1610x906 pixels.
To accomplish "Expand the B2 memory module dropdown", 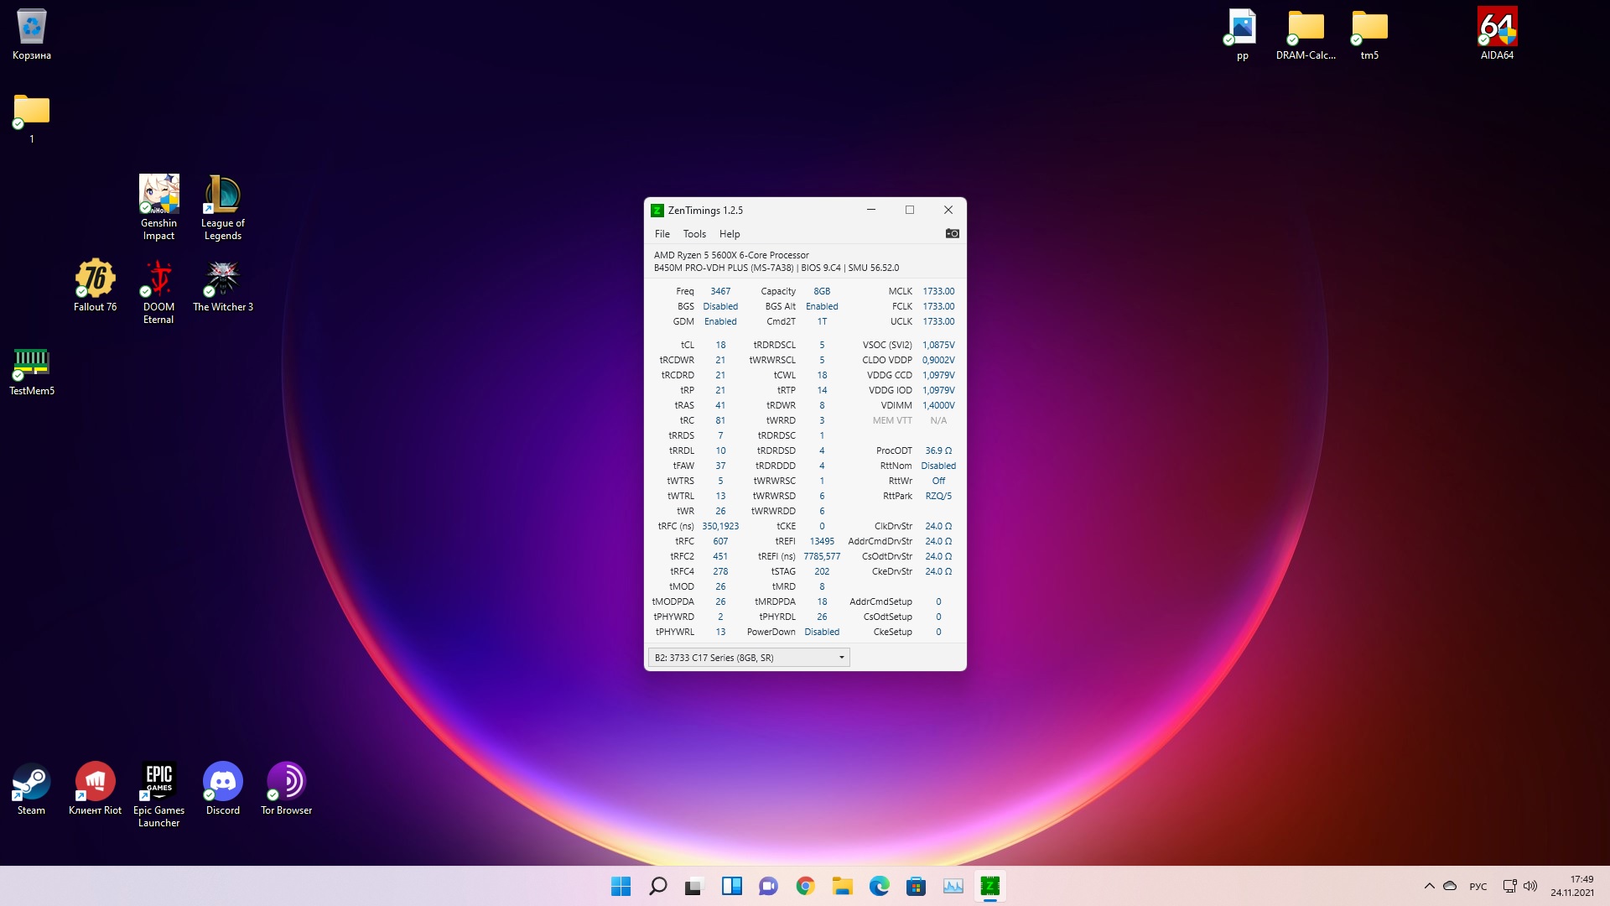I will [x=841, y=658].
